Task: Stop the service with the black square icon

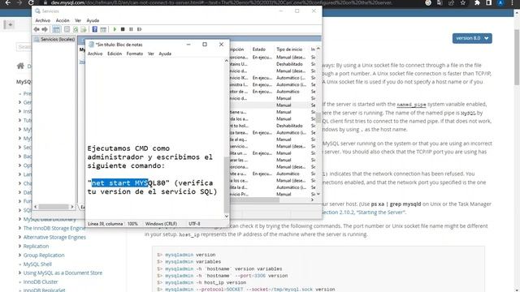Action: pyautogui.click(x=123, y=29)
